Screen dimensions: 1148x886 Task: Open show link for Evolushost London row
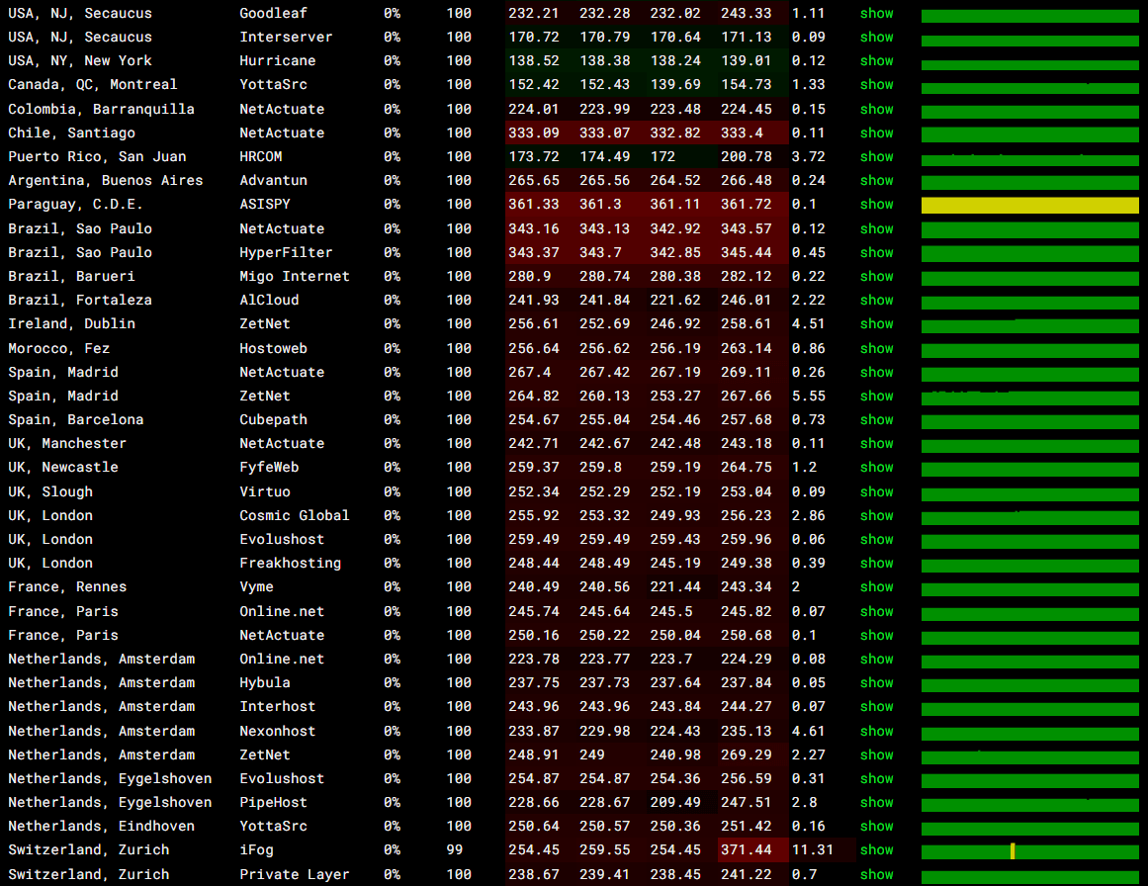coord(876,539)
